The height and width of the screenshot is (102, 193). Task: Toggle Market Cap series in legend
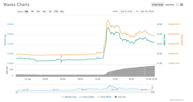[x=69, y=97]
